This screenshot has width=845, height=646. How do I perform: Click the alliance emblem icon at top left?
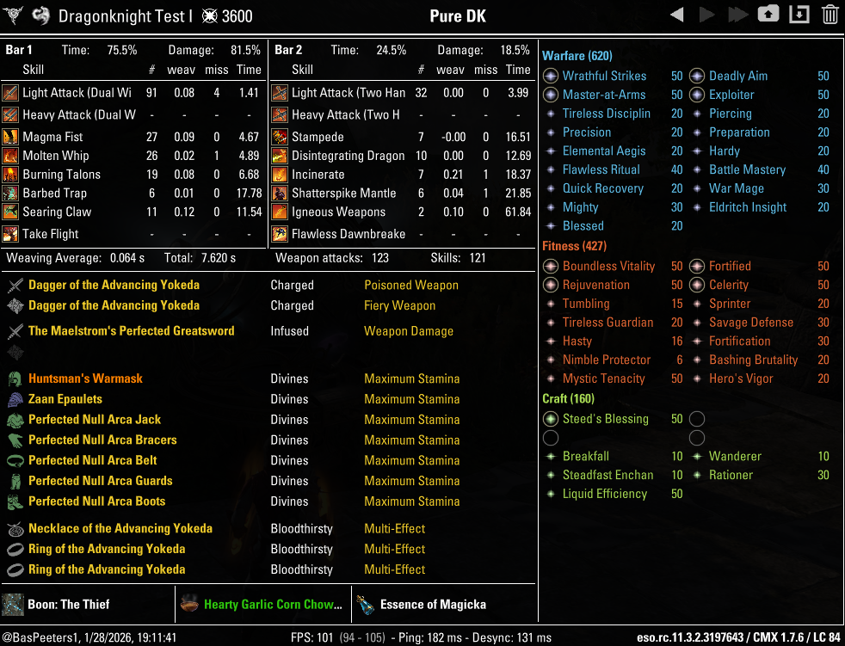12,15
